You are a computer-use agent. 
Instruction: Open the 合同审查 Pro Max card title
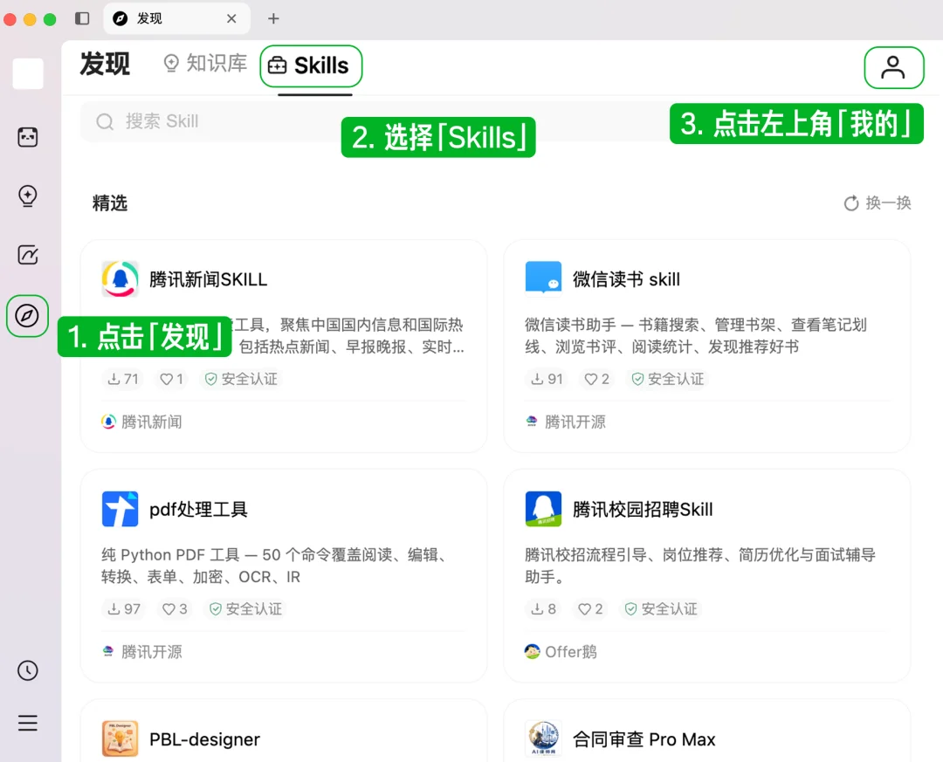pos(644,739)
